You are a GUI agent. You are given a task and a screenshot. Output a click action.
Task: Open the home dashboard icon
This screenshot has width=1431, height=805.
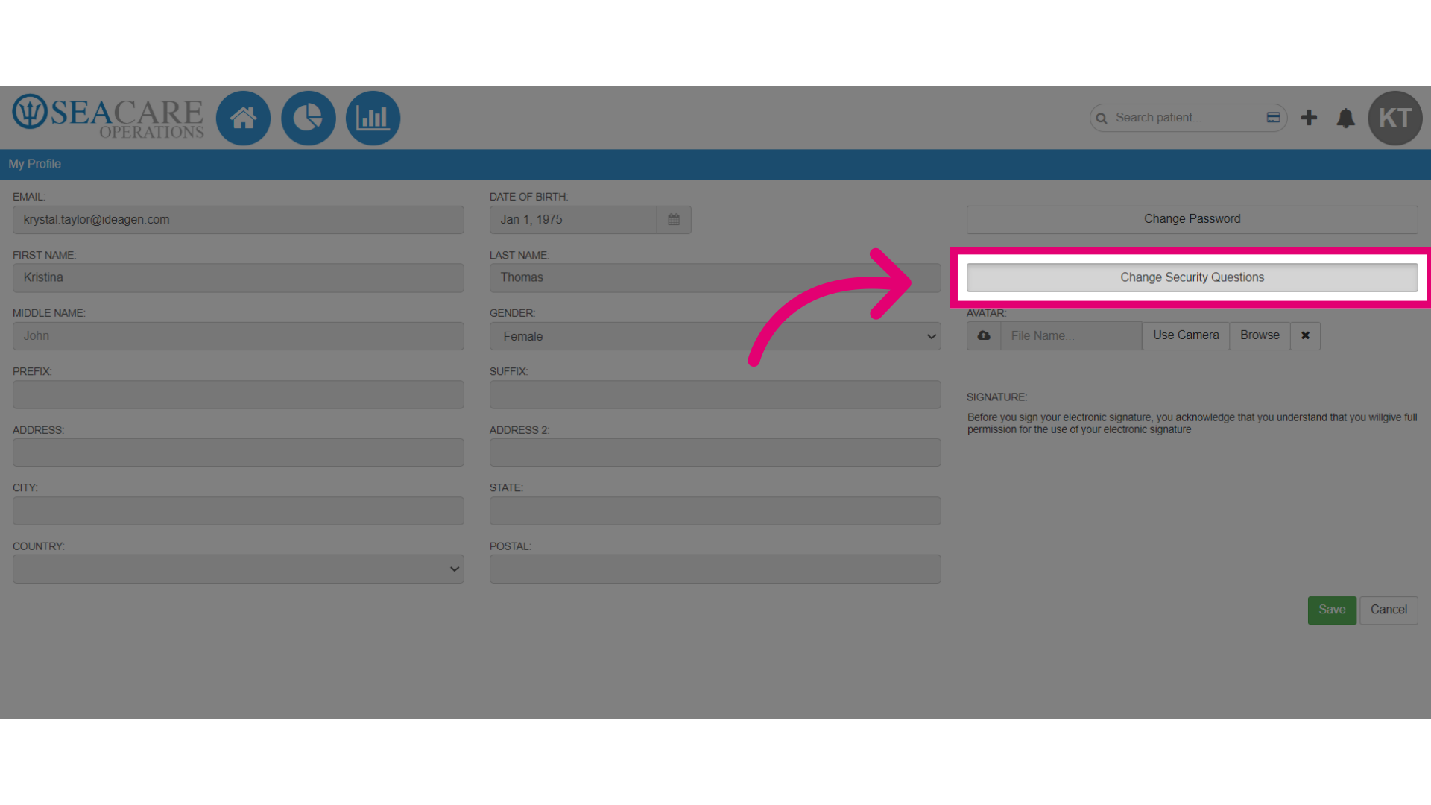[243, 118]
